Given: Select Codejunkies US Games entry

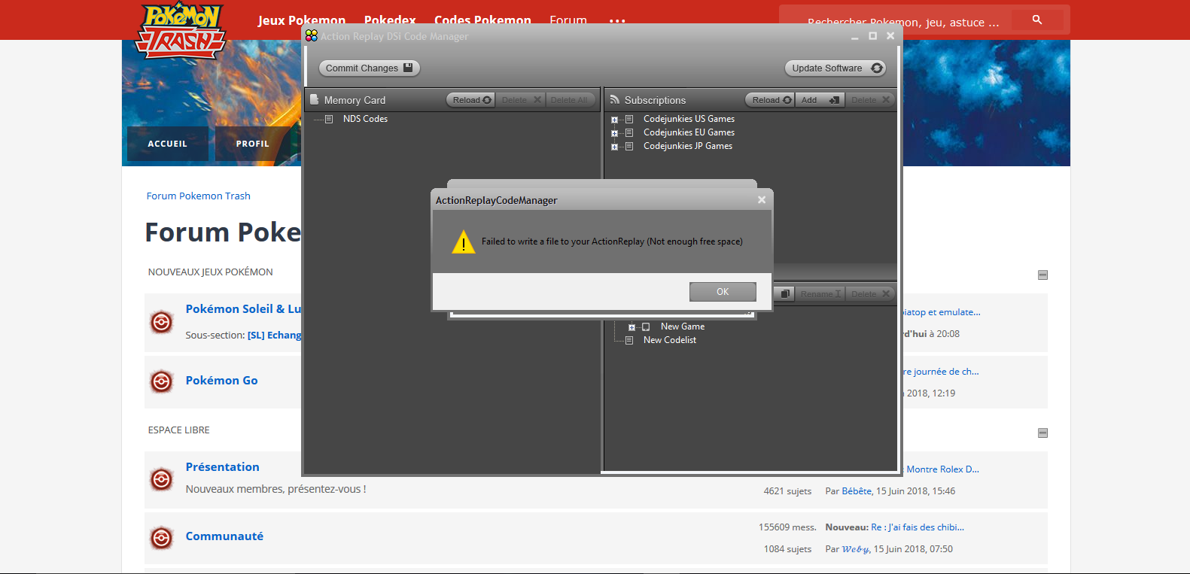Looking at the screenshot, I should 689,119.
